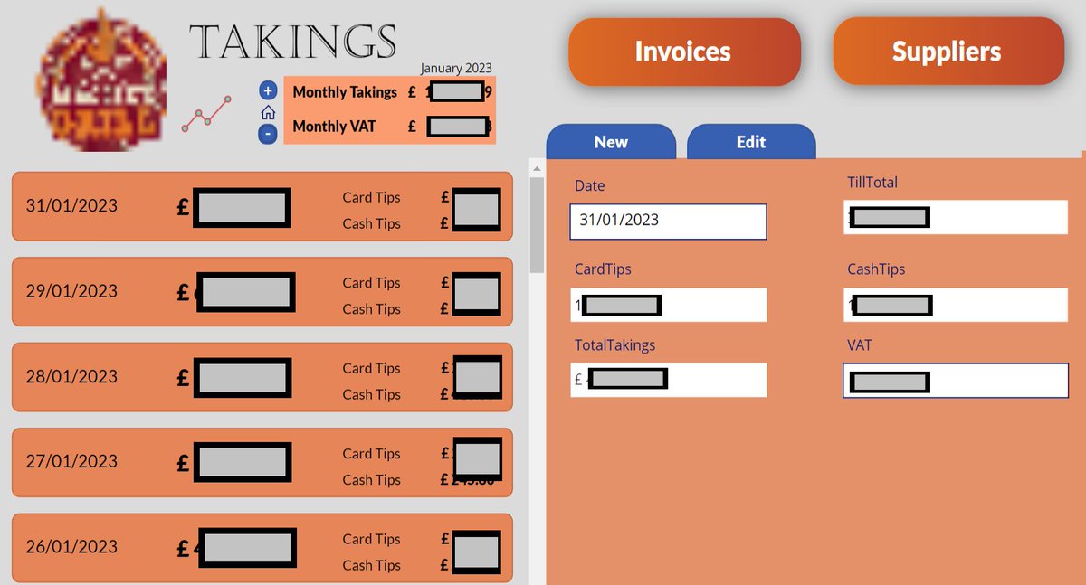
Task: Click the Monthly Takings label
Action: click(345, 92)
